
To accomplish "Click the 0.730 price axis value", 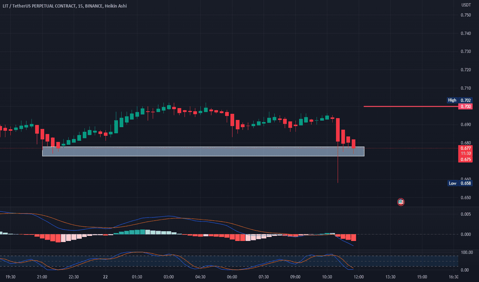I will tap(466, 51).
